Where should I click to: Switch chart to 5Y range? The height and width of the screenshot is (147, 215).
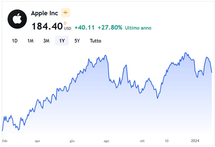(77, 41)
